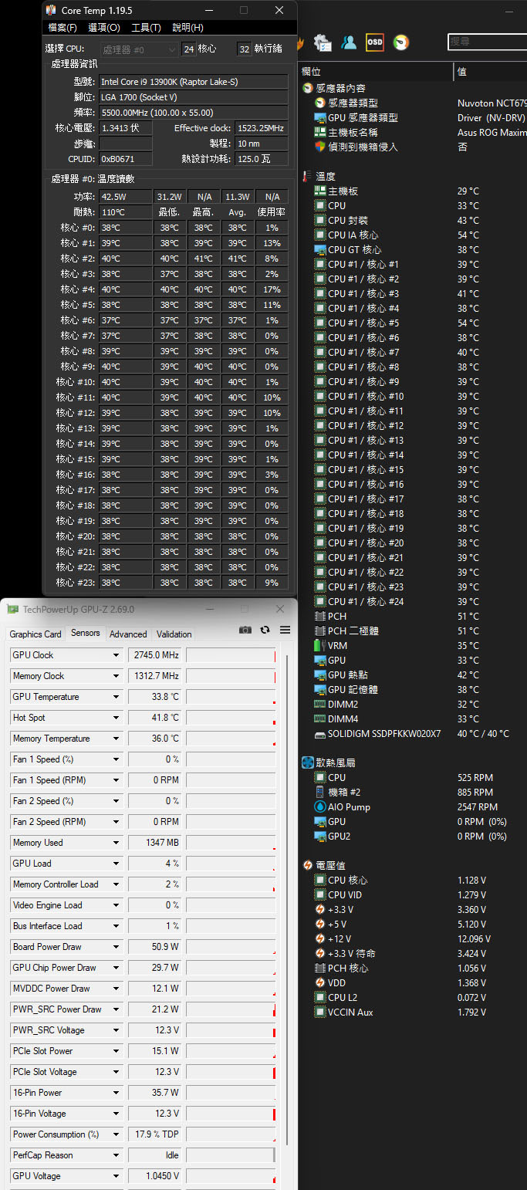This screenshot has height=1190, width=527.
Task: Click the AIDA64 search input field
Action: [x=487, y=42]
